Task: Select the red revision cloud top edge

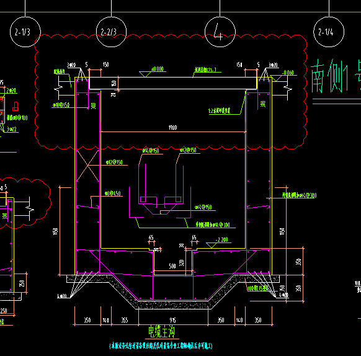Action: pos(171,37)
